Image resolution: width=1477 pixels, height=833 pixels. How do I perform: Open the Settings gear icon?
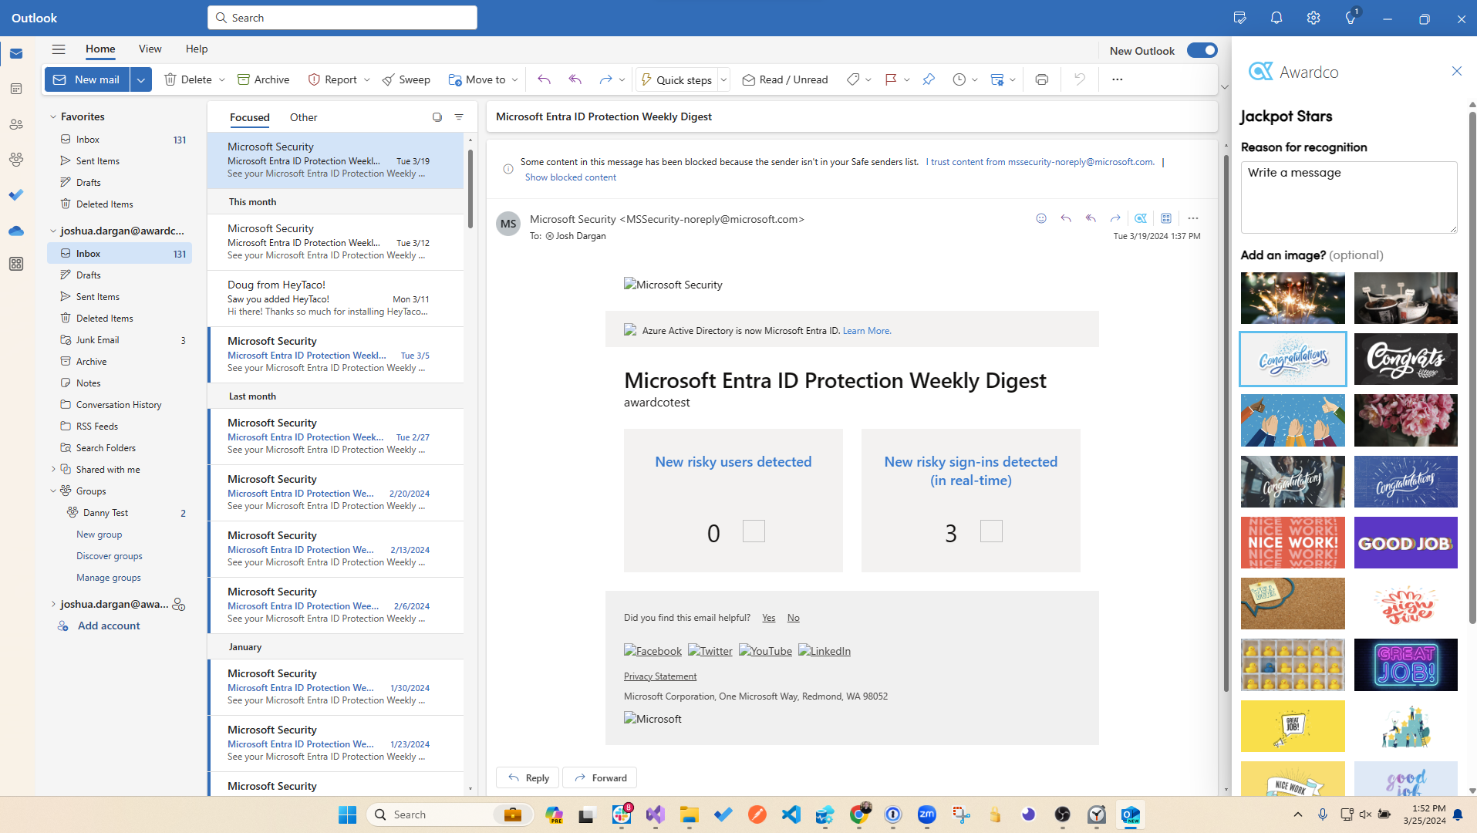pos(1313,18)
